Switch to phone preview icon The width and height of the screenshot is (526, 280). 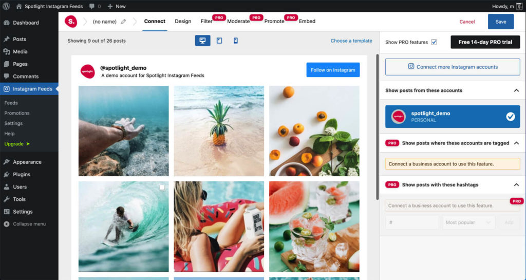pos(235,41)
